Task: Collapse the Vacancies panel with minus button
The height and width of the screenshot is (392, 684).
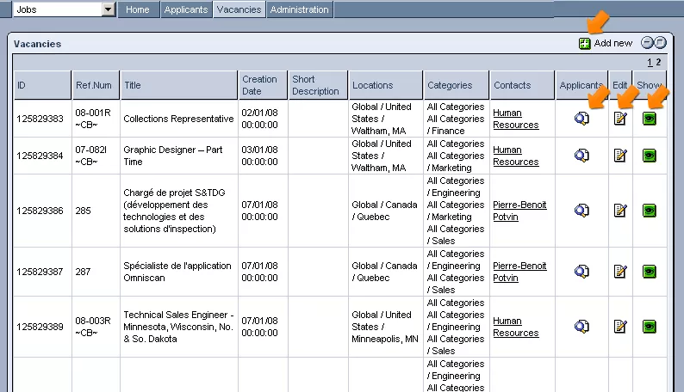Action: tap(647, 42)
